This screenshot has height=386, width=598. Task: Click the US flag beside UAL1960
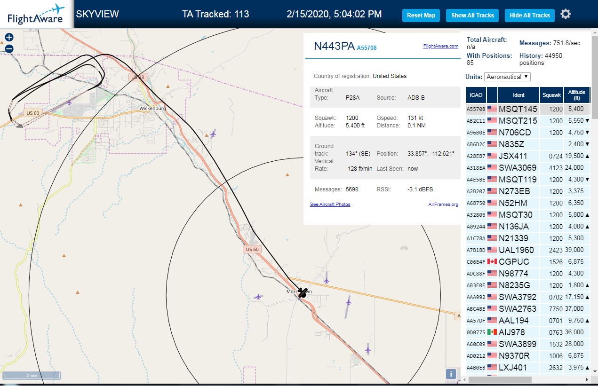click(492, 250)
